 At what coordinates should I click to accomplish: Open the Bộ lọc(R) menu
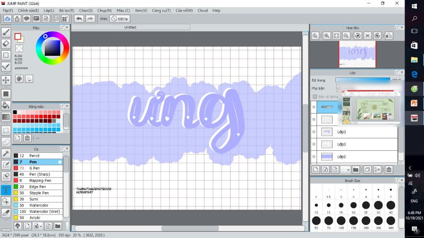click(x=67, y=10)
